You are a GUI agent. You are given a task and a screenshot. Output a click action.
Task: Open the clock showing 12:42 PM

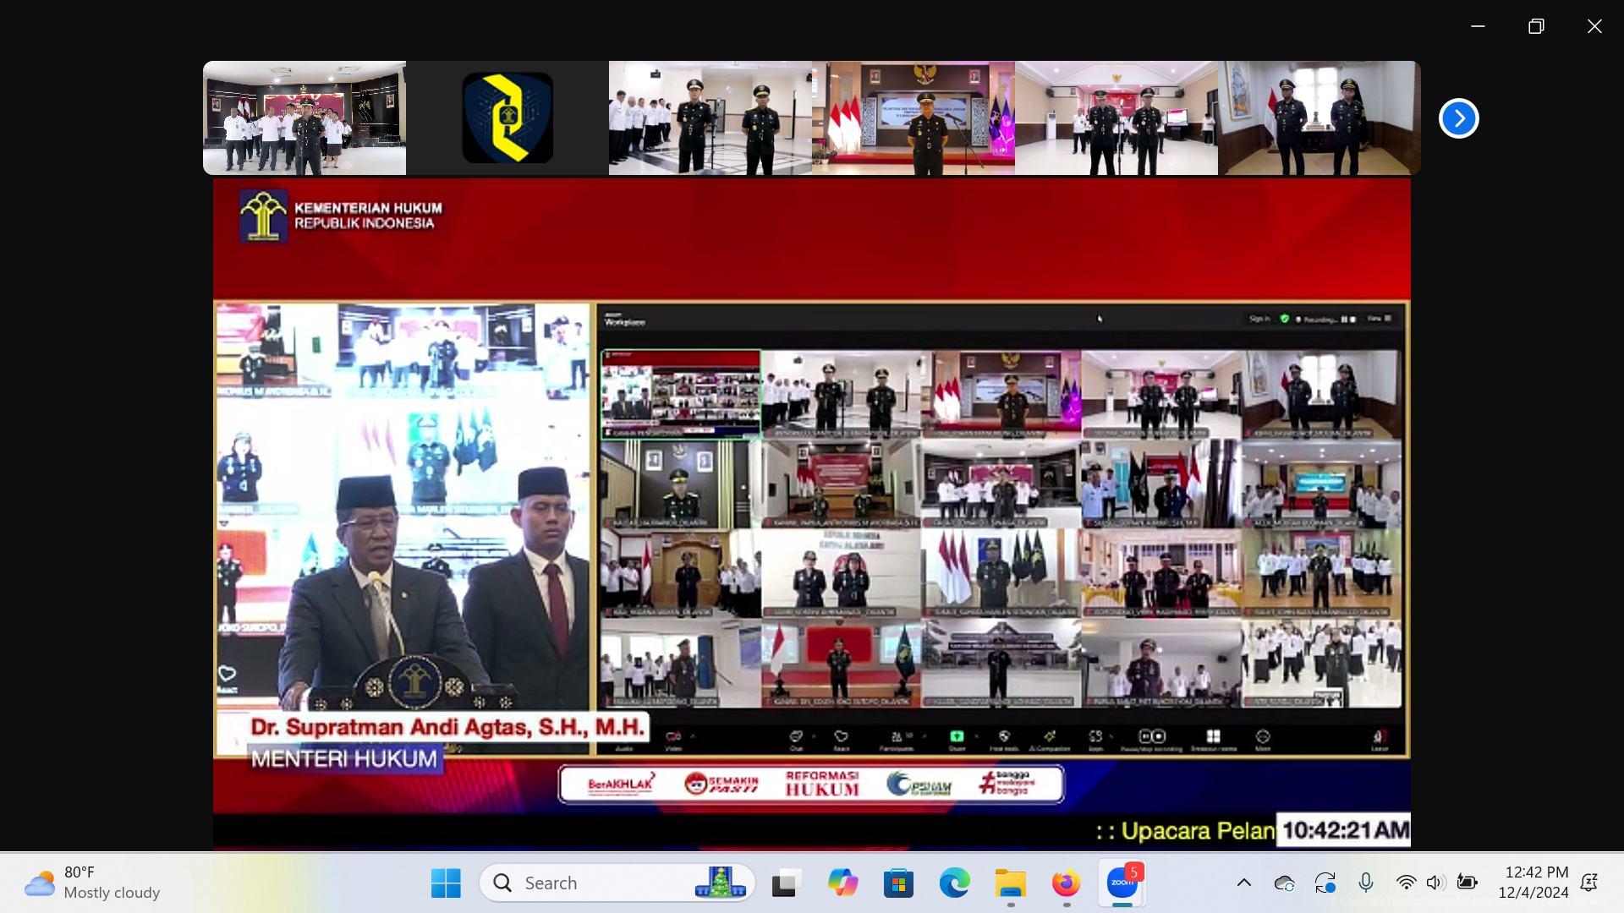pyautogui.click(x=1533, y=883)
